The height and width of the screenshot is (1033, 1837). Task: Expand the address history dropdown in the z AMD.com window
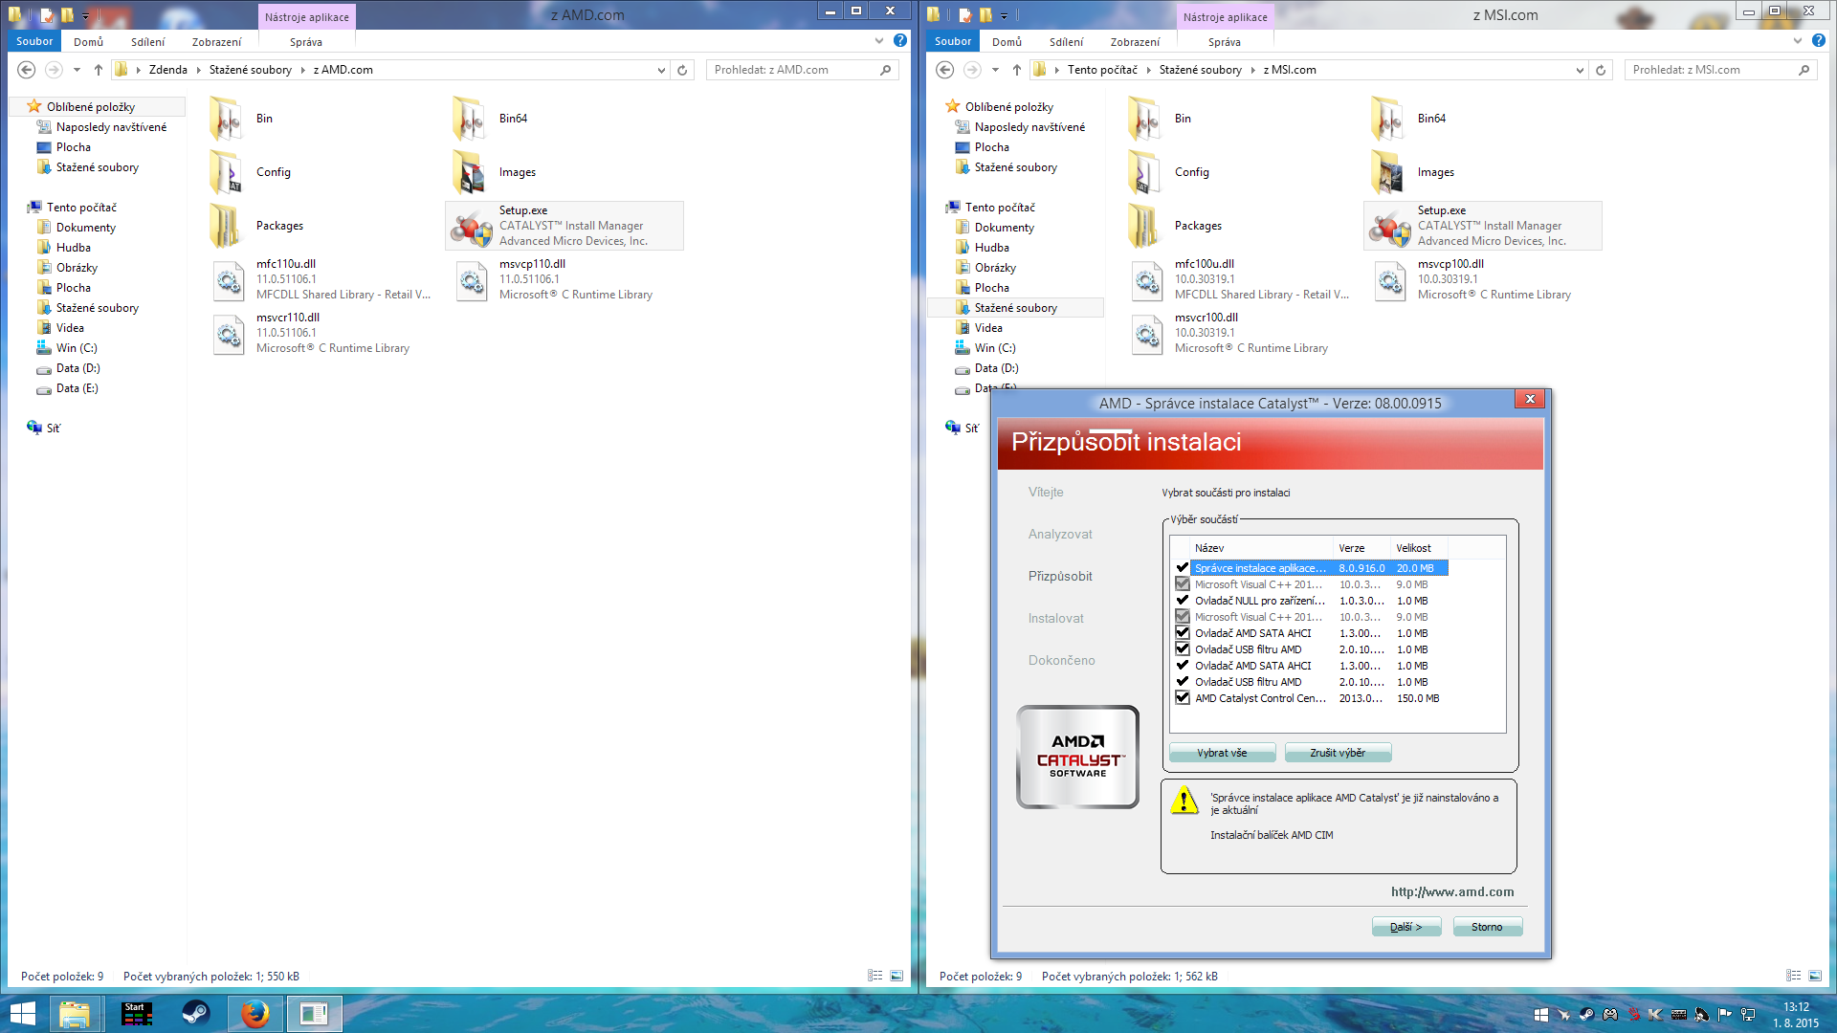(x=661, y=70)
